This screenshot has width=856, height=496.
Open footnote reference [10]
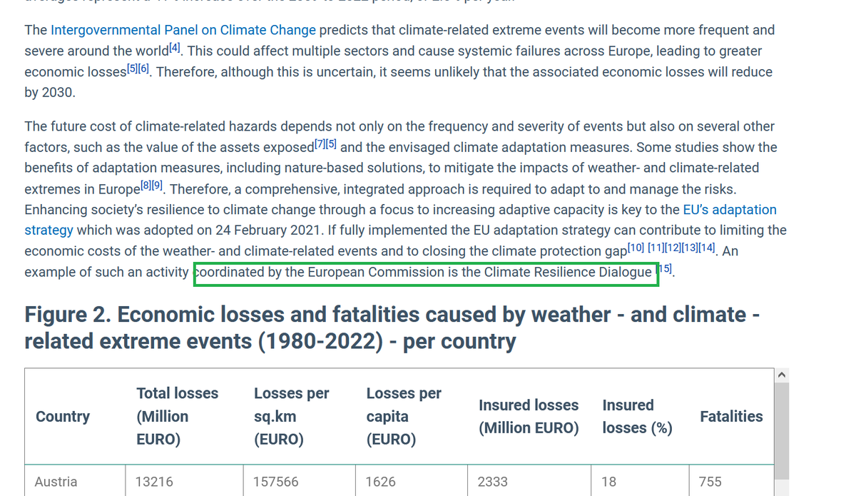[636, 248]
